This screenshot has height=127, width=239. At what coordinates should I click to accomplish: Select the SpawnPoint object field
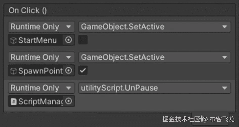(x=37, y=71)
